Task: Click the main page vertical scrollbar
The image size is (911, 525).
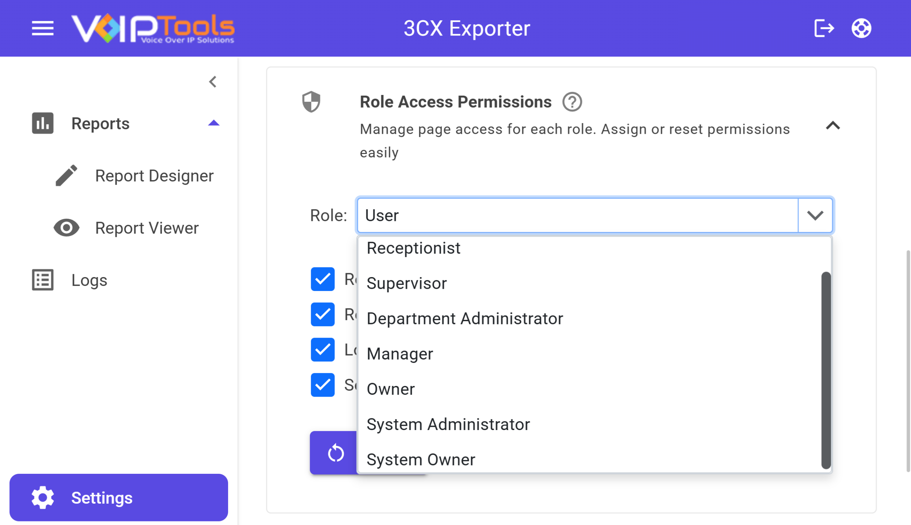Action: (908, 361)
